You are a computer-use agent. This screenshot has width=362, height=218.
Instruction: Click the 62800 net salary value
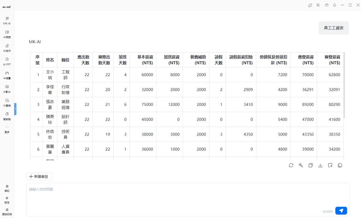pos(334,75)
